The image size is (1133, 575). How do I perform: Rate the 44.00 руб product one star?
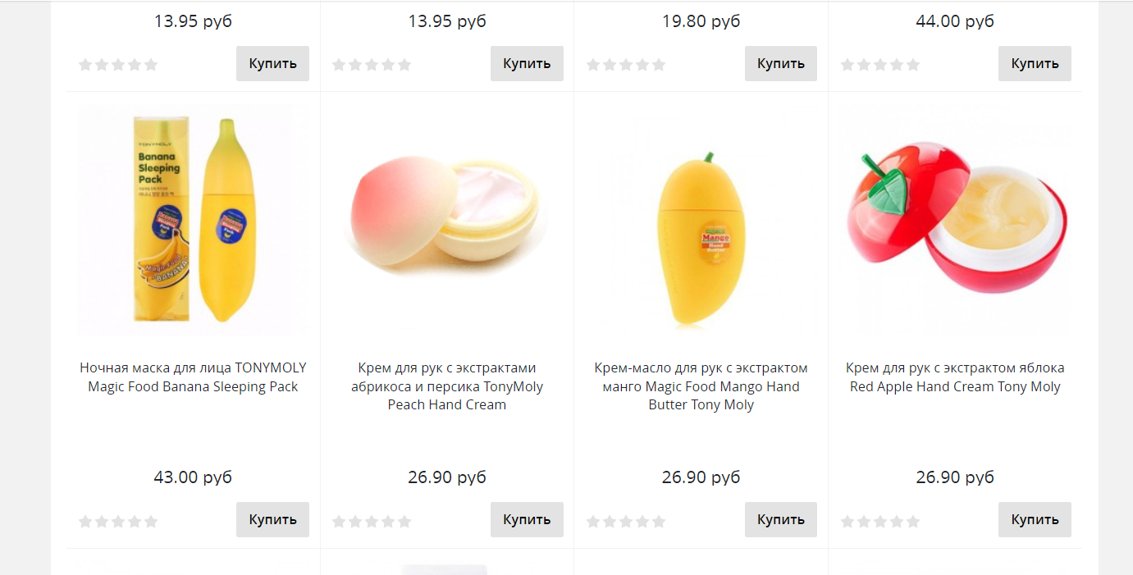(x=847, y=65)
